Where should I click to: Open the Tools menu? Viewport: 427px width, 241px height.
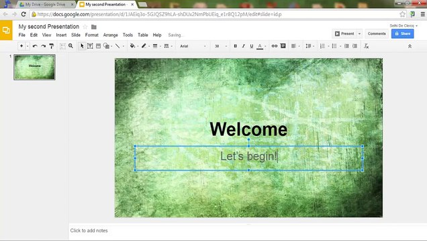click(x=128, y=35)
